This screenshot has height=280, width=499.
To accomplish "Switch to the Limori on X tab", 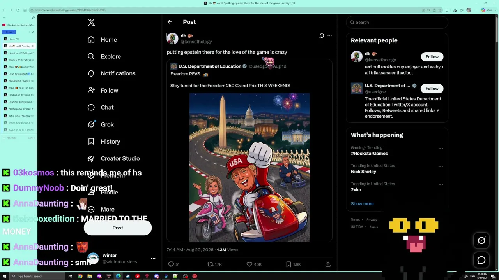I will pos(19,53).
